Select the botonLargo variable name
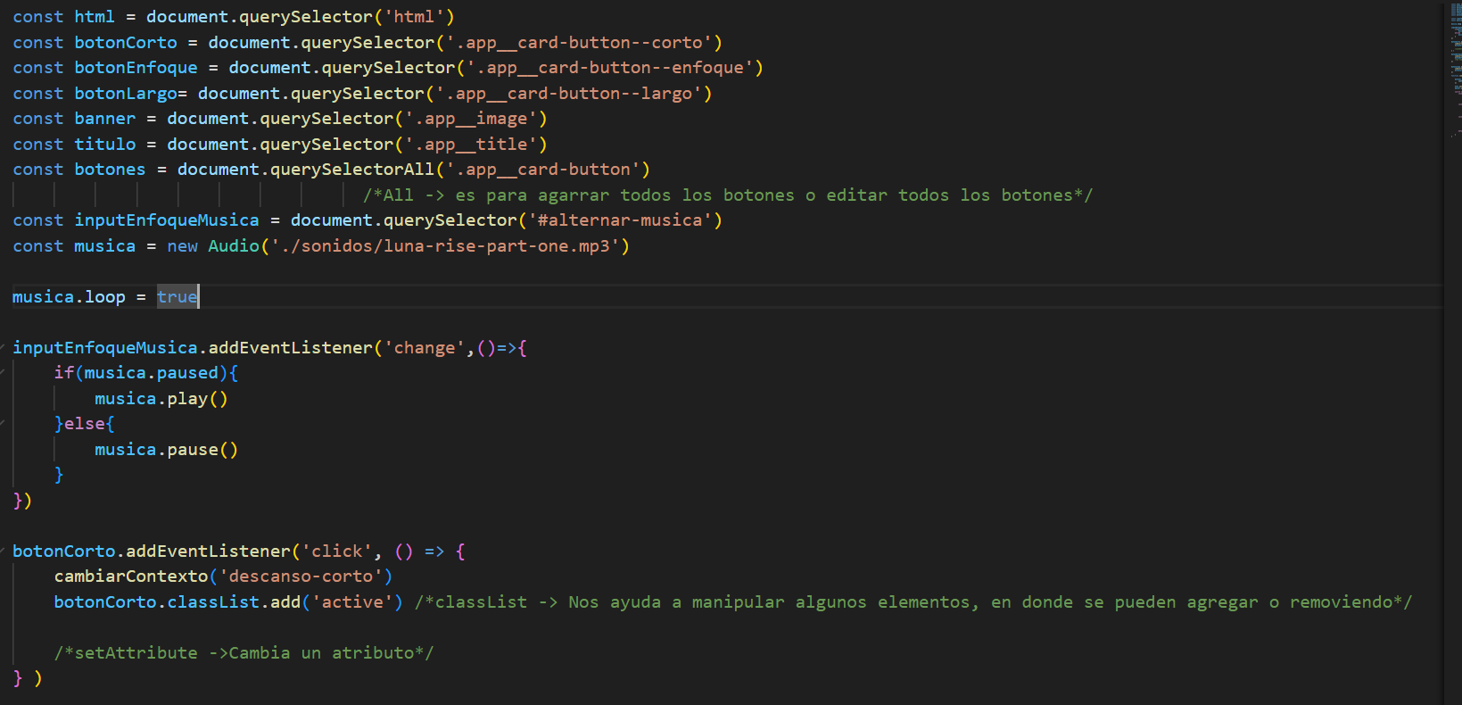1462x705 pixels. 126,94
